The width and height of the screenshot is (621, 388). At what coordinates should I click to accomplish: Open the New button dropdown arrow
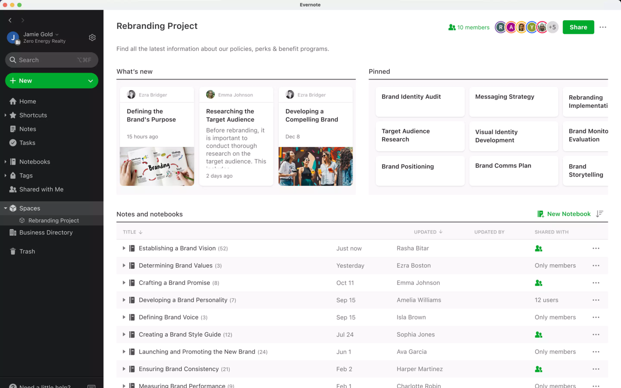(x=90, y=81)
